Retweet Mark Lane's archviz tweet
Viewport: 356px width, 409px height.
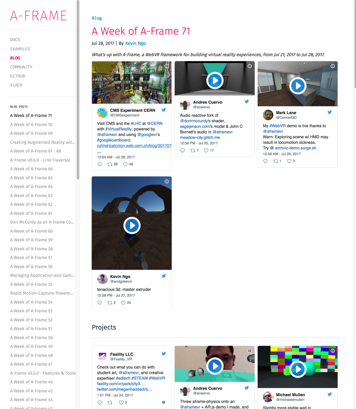(x=277, y=161)
